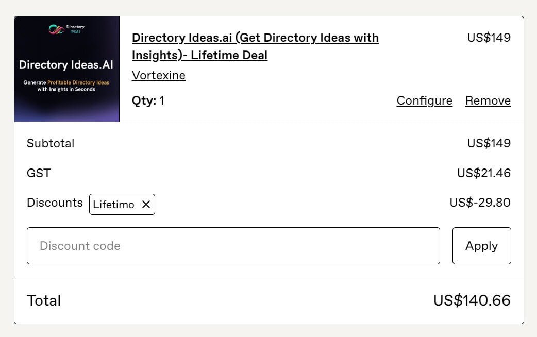The width and height of the screenshot is (537, 337).
Task: Click the Directory Ideas infinity logo
Action: coord(57,29)
